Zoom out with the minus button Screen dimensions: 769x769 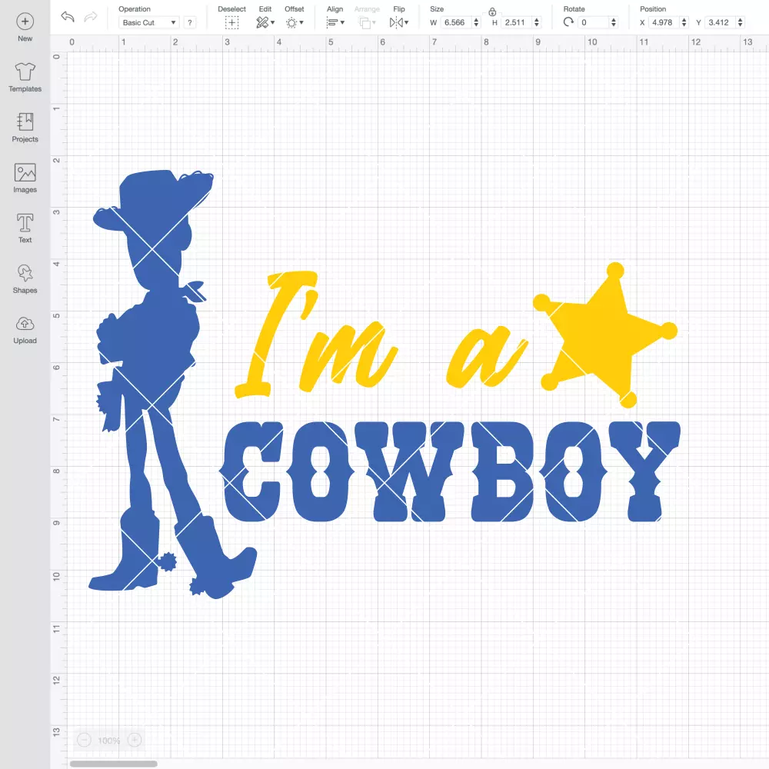coord(84,740)
